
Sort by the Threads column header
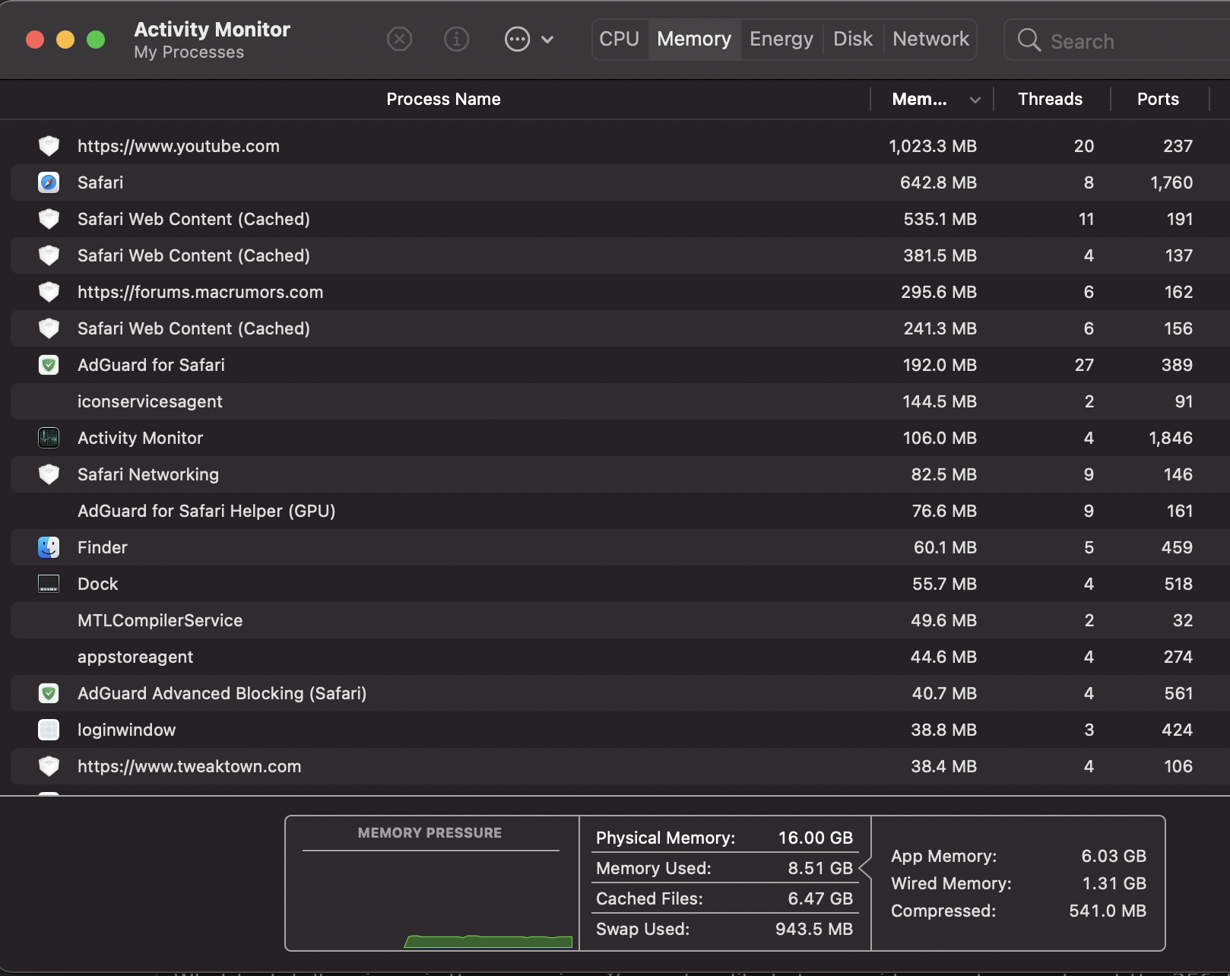[x=1050, y=99]
